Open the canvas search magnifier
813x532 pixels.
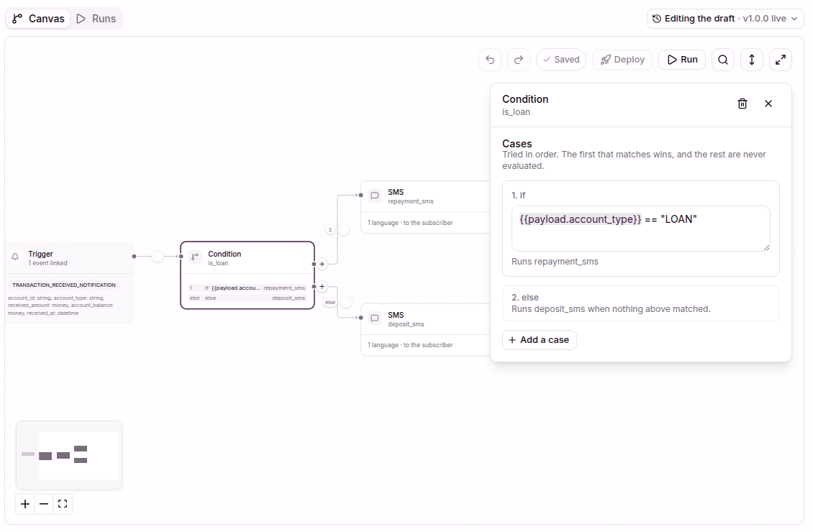[x=723, y=60]
